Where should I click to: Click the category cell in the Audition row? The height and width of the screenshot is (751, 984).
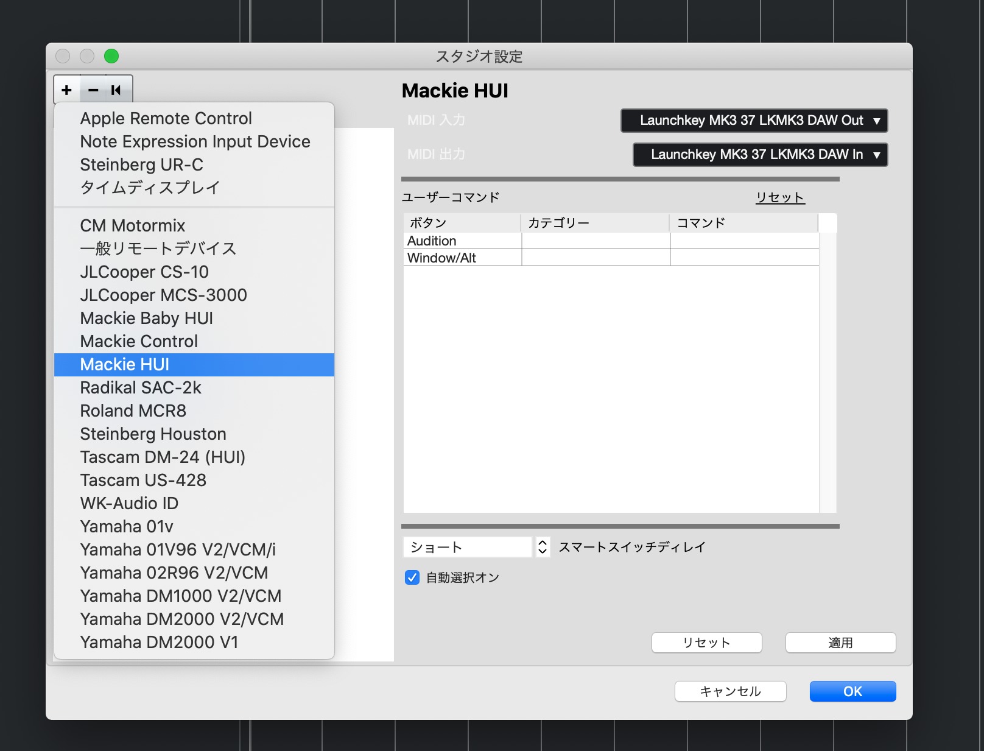click(596, 241)
